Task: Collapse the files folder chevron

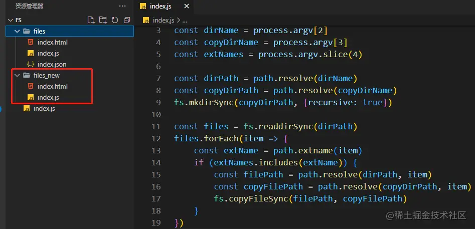Action: click(17, 31)
